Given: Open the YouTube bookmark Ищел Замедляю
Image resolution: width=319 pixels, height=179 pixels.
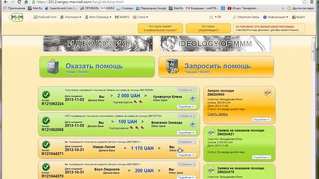Looking at the screenshot, I should point(243,8).
